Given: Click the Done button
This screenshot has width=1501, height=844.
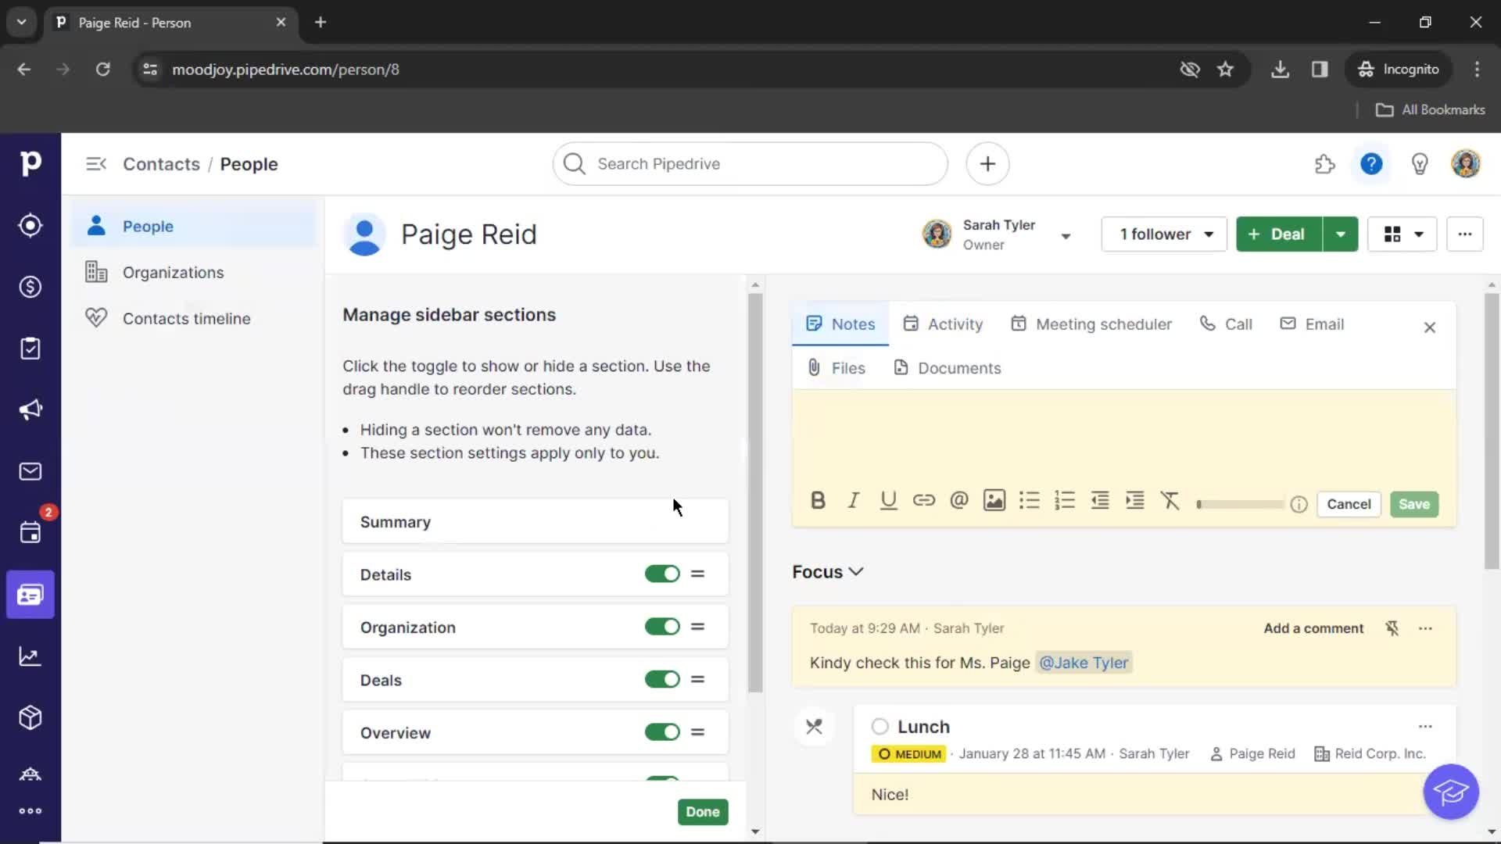Looking at the screenshot, I should 702,811.
